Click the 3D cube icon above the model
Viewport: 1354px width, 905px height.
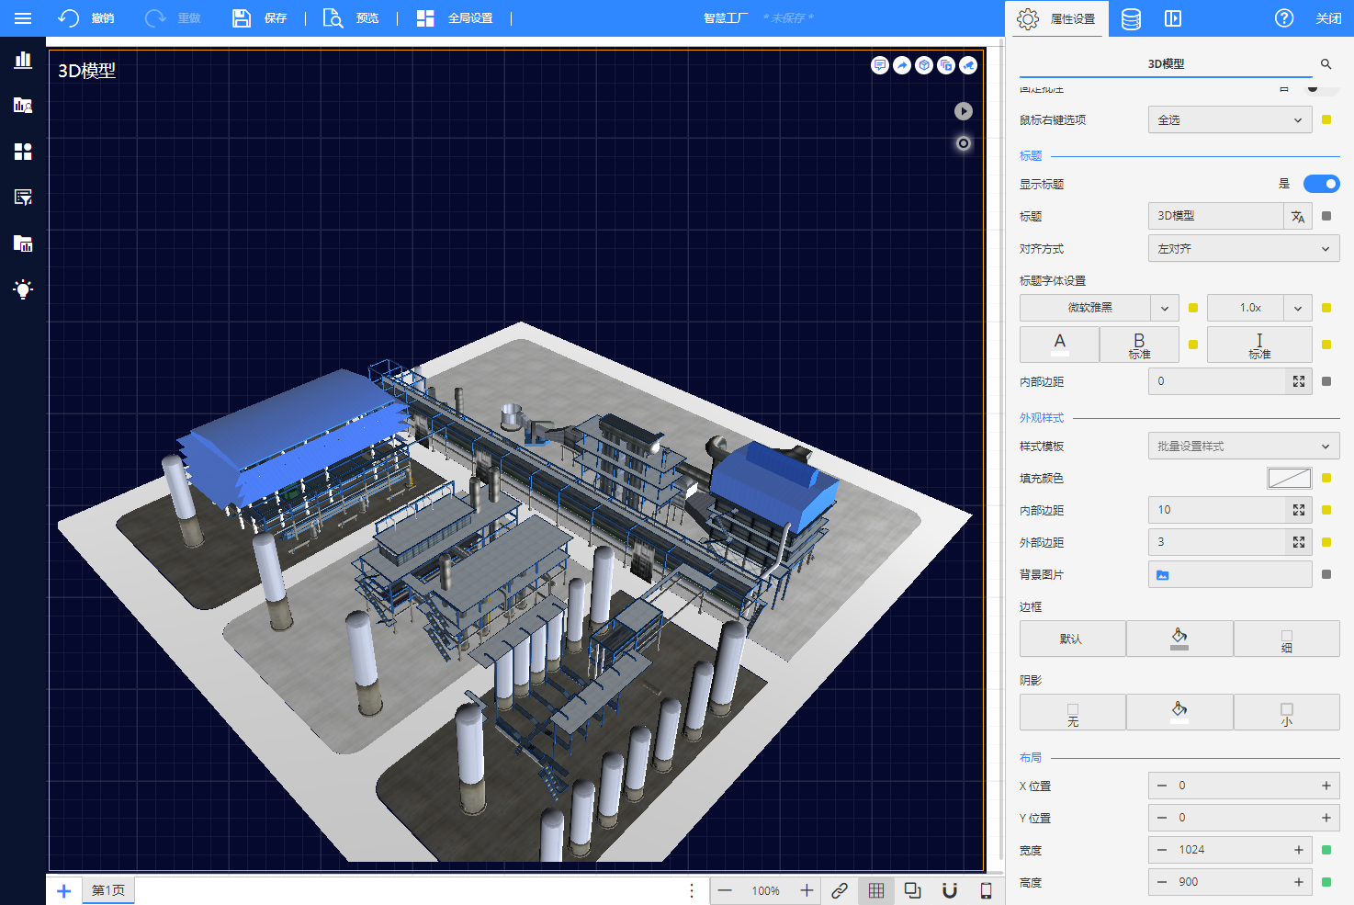tap(924, 65)
